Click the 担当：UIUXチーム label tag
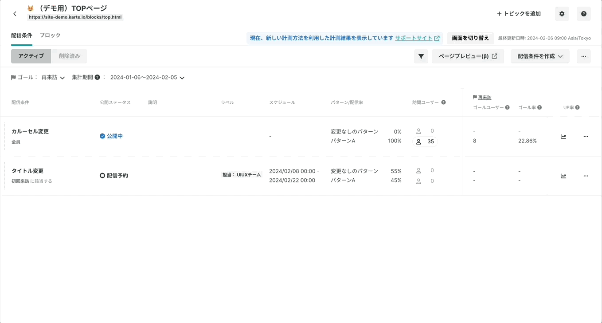 pyautogui.click(x=242, y=175)
